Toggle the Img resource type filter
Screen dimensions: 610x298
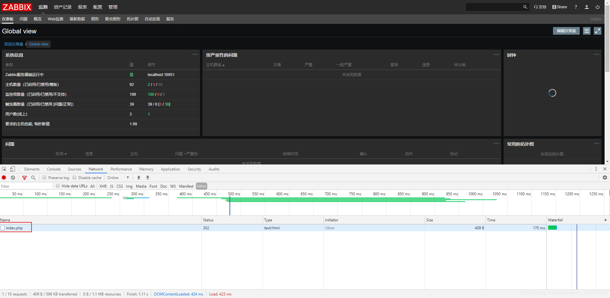(129, 186)
